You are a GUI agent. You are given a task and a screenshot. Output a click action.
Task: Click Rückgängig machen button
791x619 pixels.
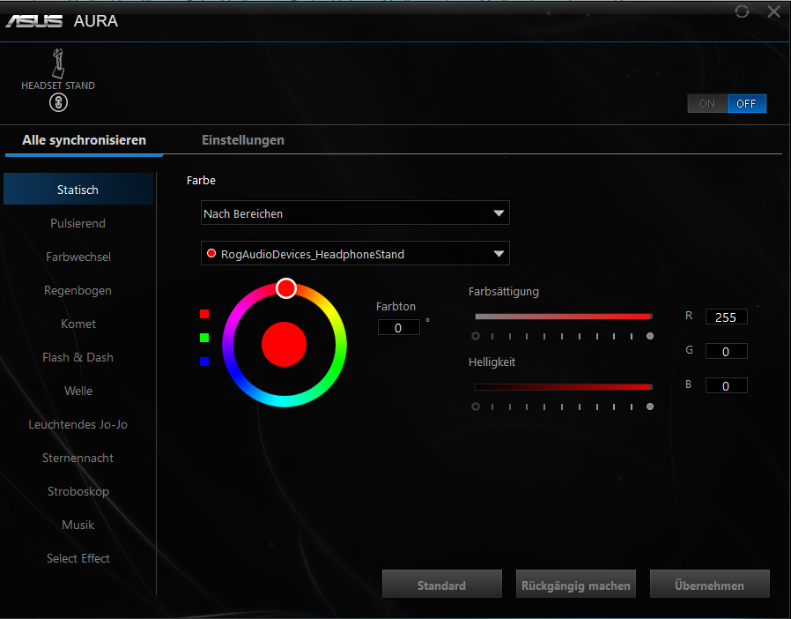[x=576, y=585]
